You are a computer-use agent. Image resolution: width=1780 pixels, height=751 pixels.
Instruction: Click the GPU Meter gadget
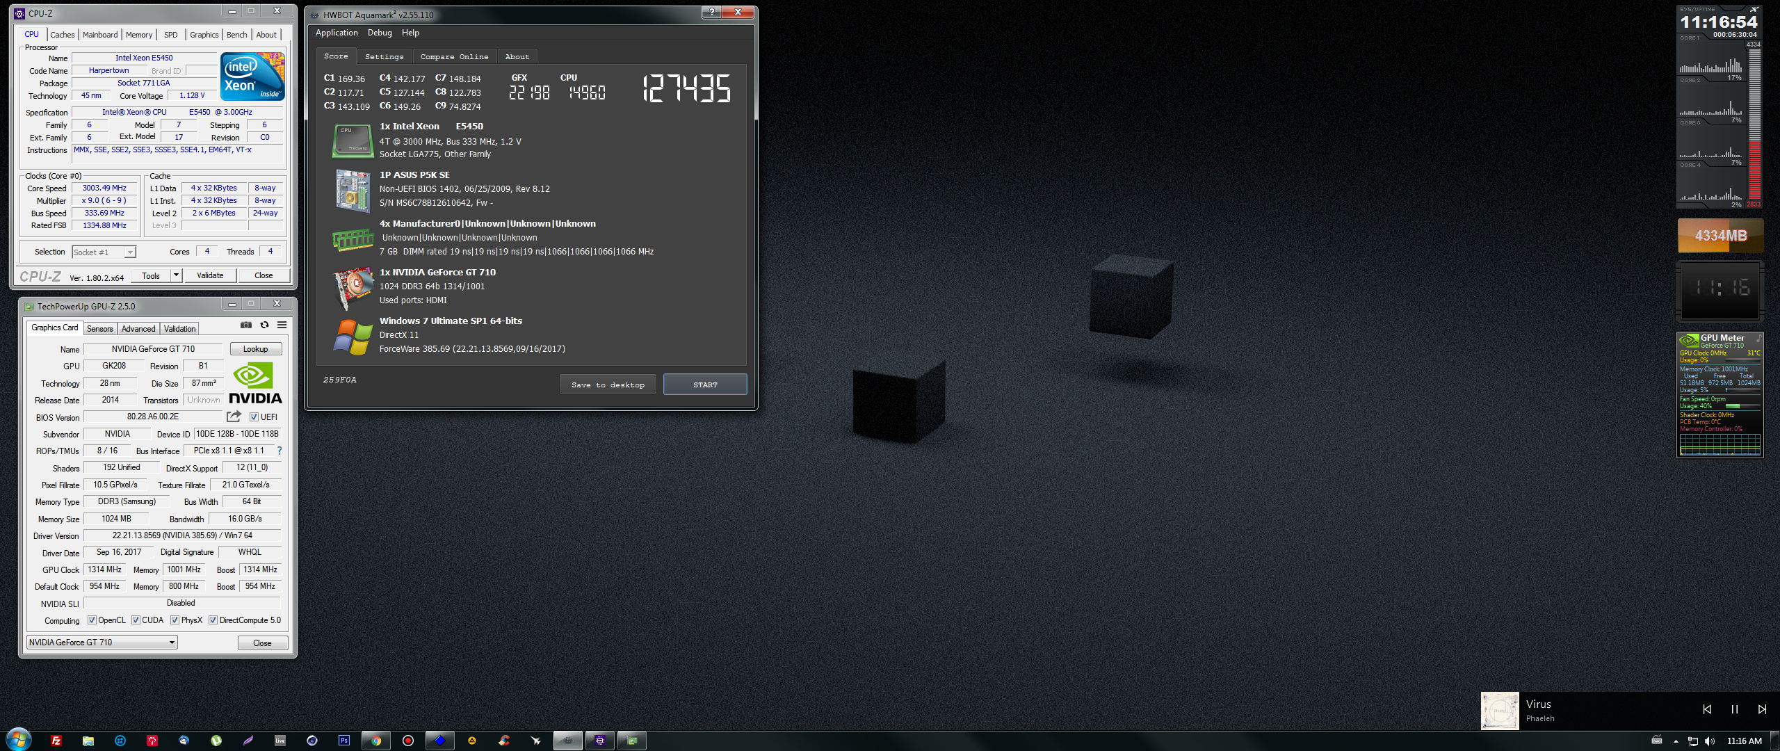pyautogui.click(x=1720, y=395)
